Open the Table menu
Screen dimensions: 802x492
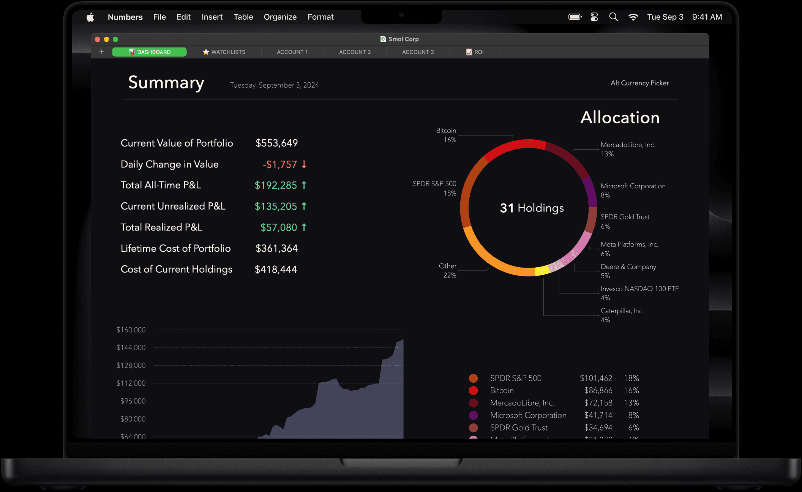pyautogui.click(x=243, y=17)
